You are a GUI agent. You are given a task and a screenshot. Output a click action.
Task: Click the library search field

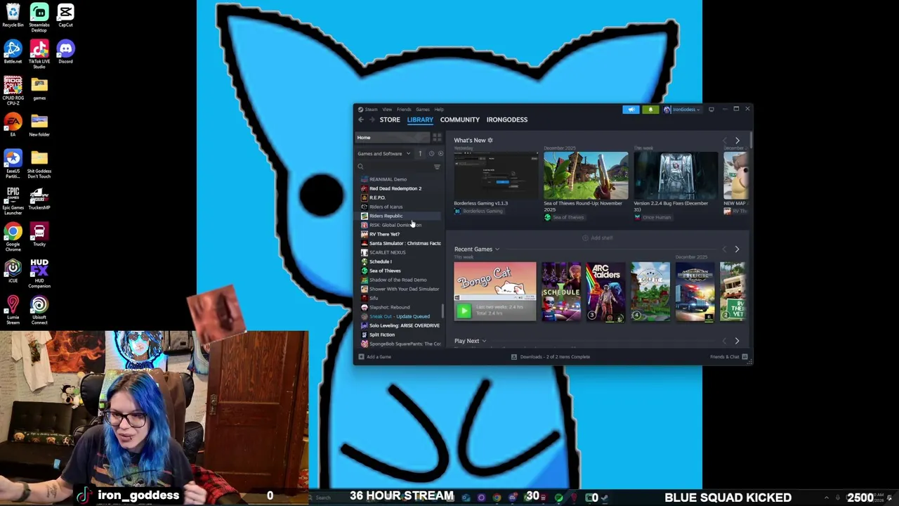[393, 167]
